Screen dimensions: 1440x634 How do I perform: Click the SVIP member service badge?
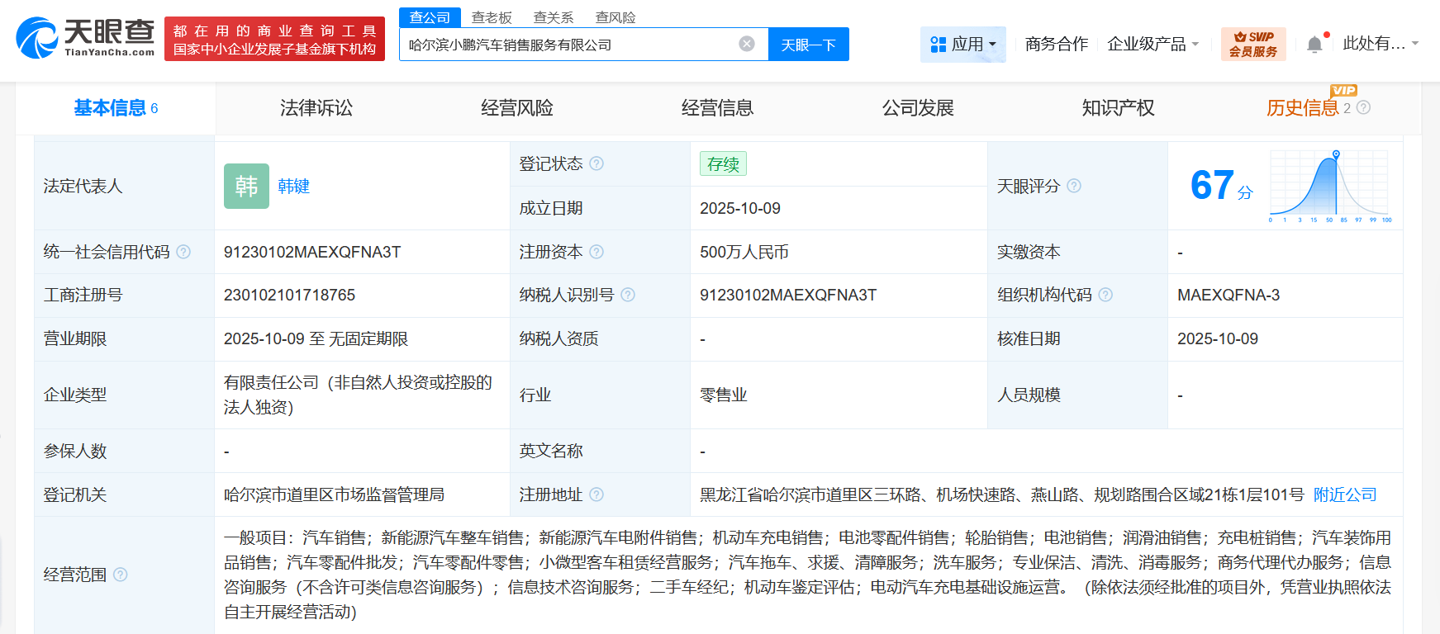tap(1252, 44)
